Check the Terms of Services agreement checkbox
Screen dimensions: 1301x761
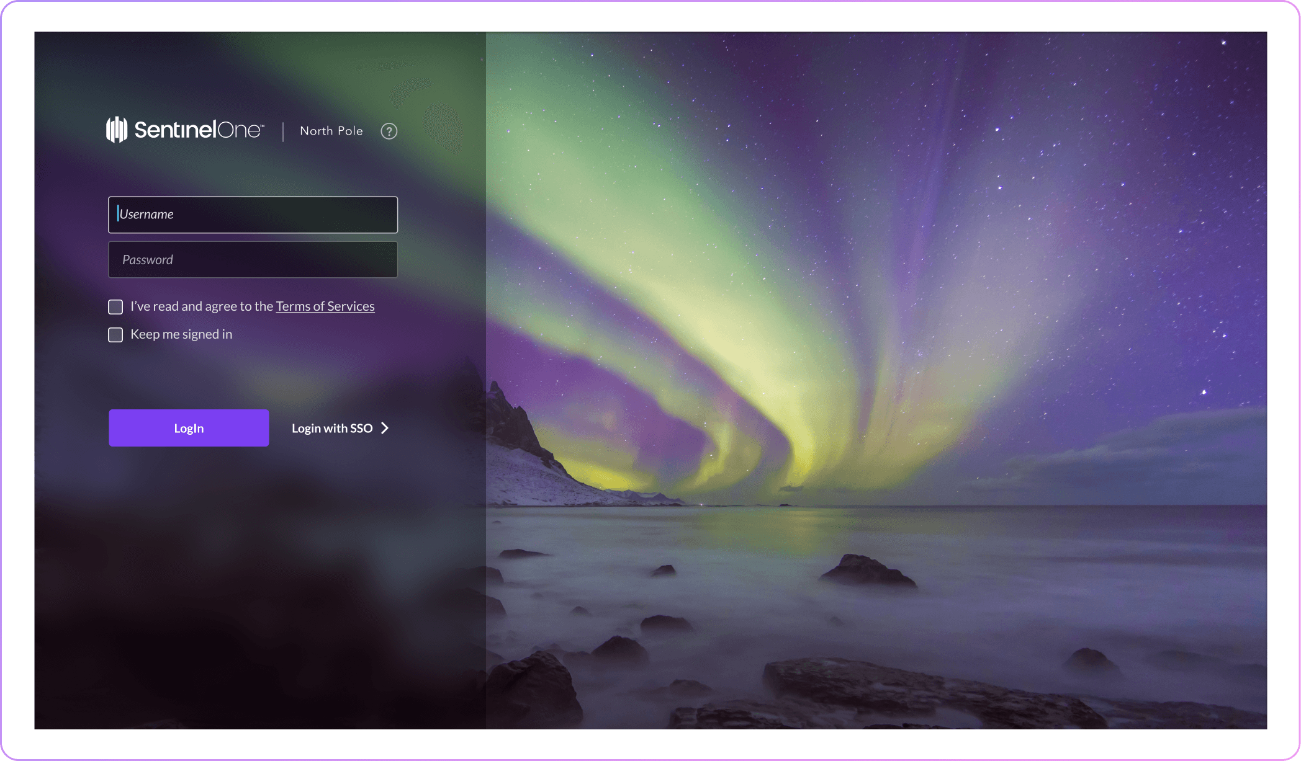[115, 307]
